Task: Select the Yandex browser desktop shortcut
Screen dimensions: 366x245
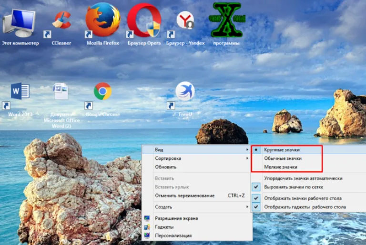Action: [x=185, y=27]
